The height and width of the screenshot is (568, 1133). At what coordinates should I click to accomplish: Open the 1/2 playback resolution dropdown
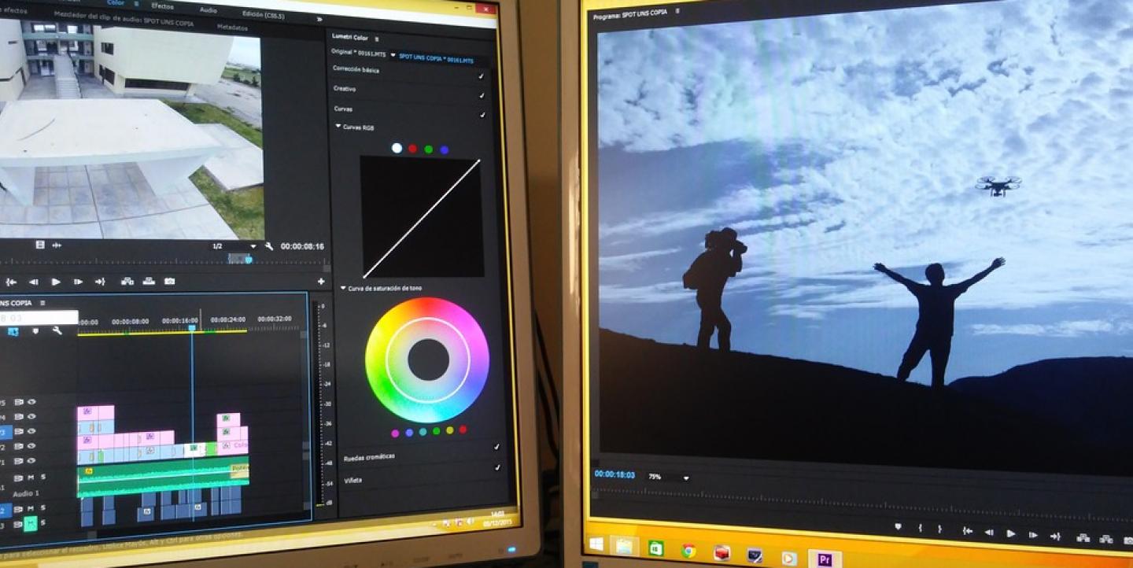(253, 246)
